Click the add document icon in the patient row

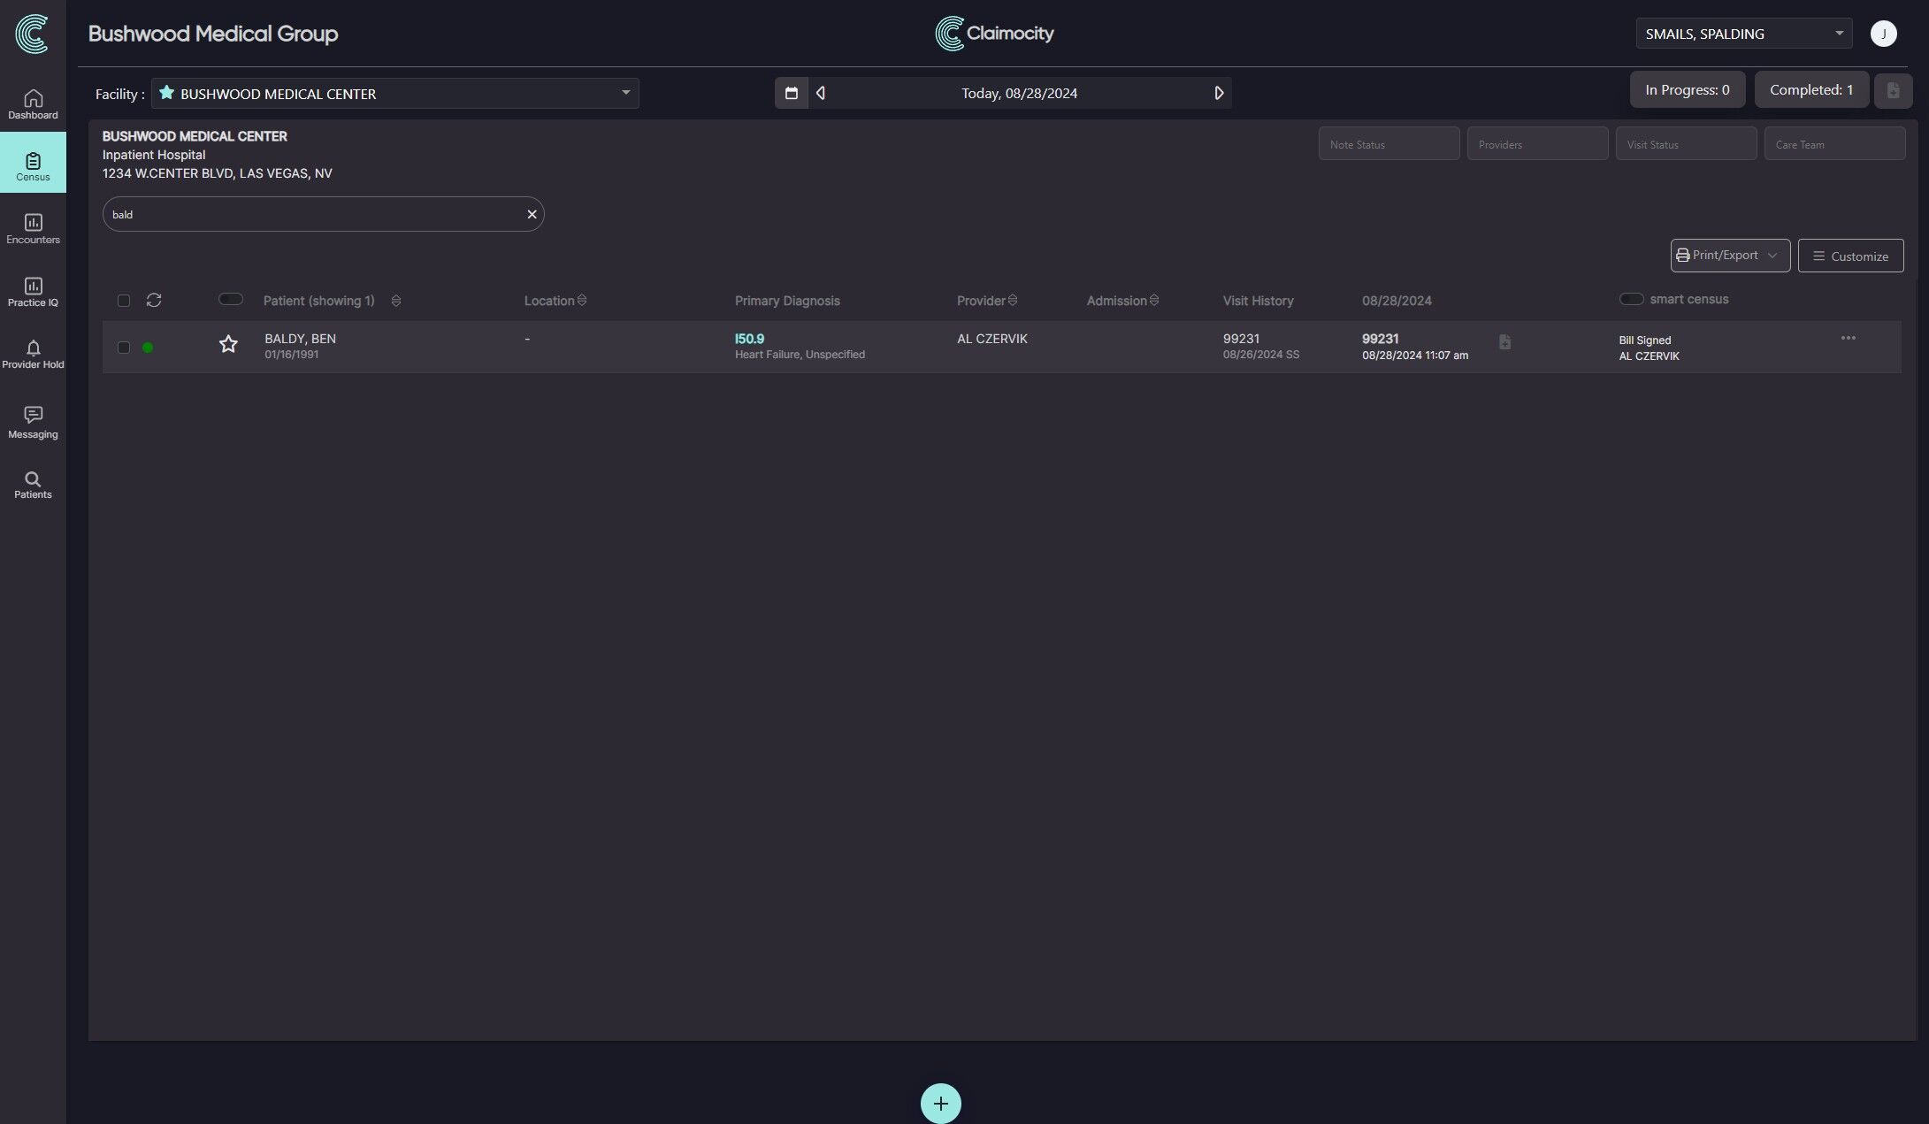tap(1504, 342)
